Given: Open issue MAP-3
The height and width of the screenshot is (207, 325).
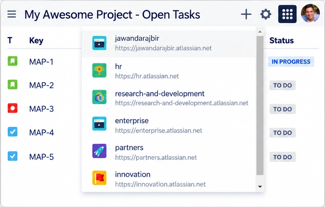Looking at the screenshot, I should coord(41,109).
